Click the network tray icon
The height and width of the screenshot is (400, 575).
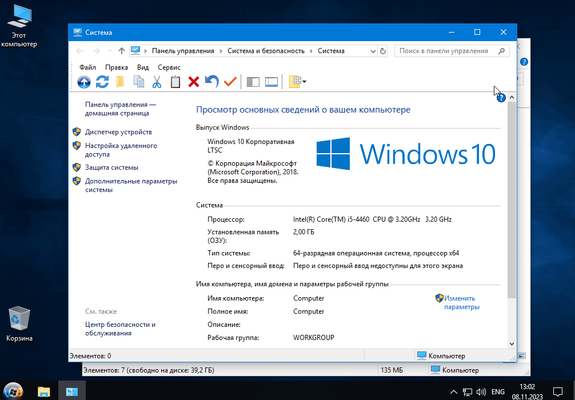(x=467, y=392)
